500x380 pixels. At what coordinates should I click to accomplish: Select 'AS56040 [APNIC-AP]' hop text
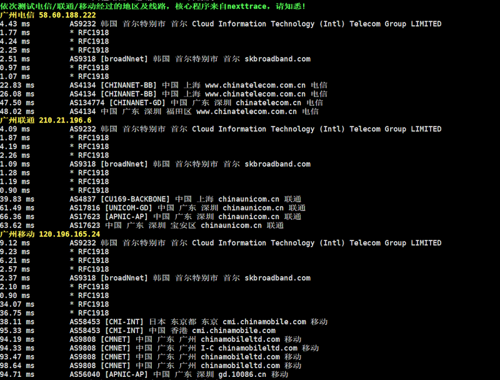point(109,374)
